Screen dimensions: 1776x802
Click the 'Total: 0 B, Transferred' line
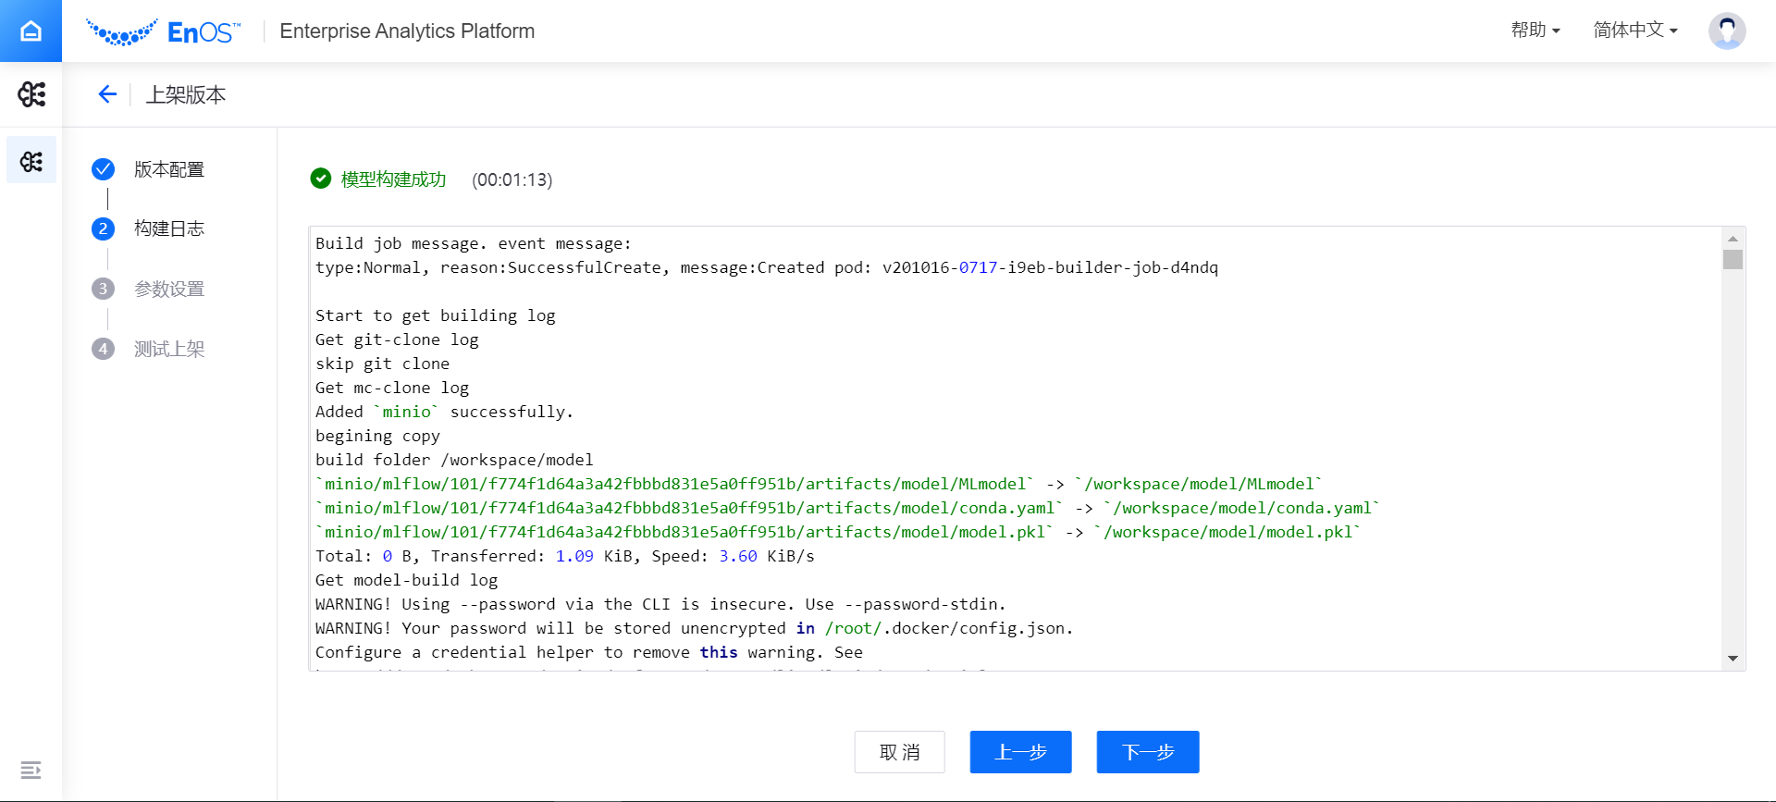(x=565, y=556)
